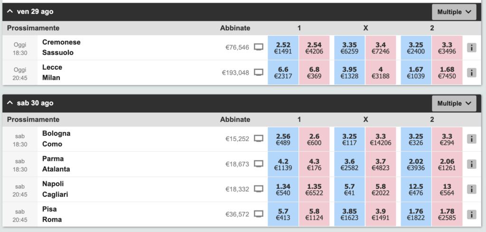Collapse the ven 29 ago section

click(10, 12)
